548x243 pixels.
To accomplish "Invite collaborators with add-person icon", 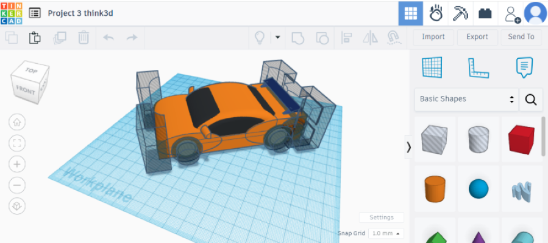I will [x=512, y=15].
